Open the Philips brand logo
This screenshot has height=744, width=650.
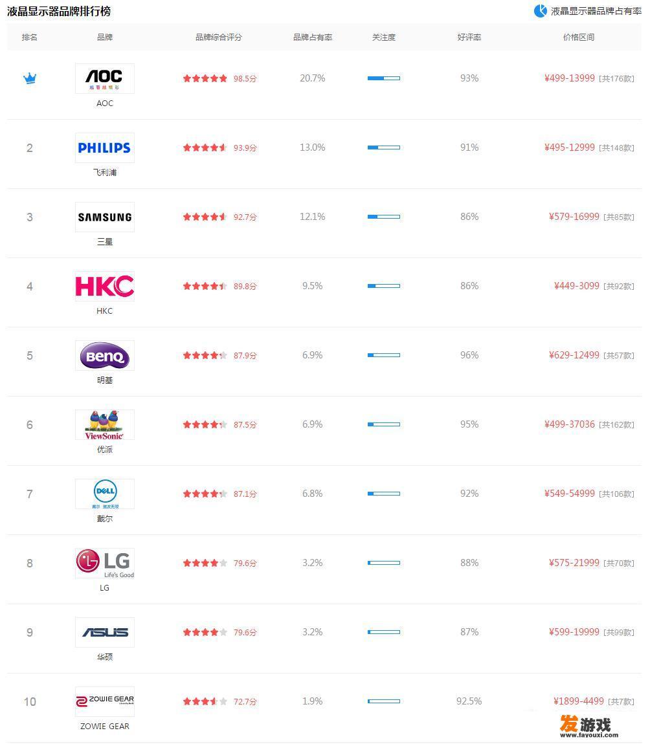[104, 148]
